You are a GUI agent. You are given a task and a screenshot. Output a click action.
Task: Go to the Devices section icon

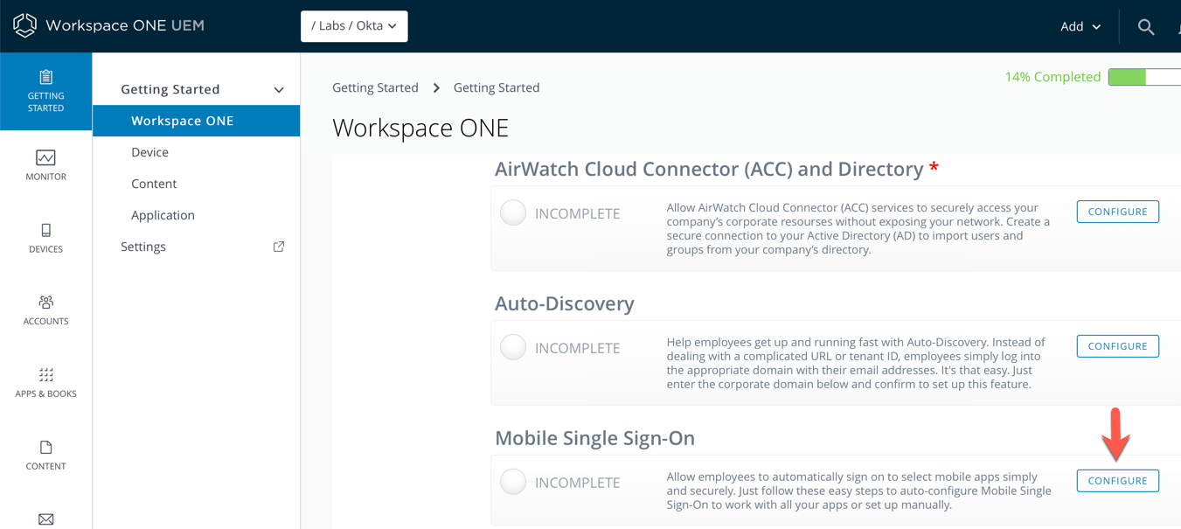pyautogui.click(x=45, y=230)
